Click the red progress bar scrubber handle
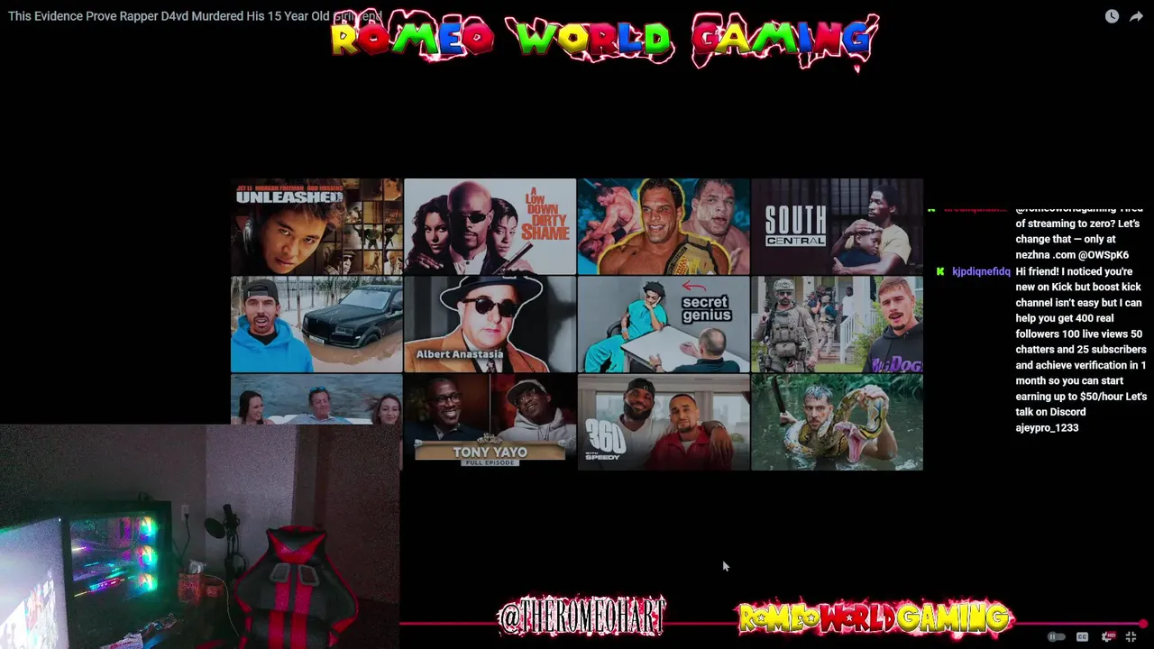1154x649 pixels. [x=1143, y=624]
